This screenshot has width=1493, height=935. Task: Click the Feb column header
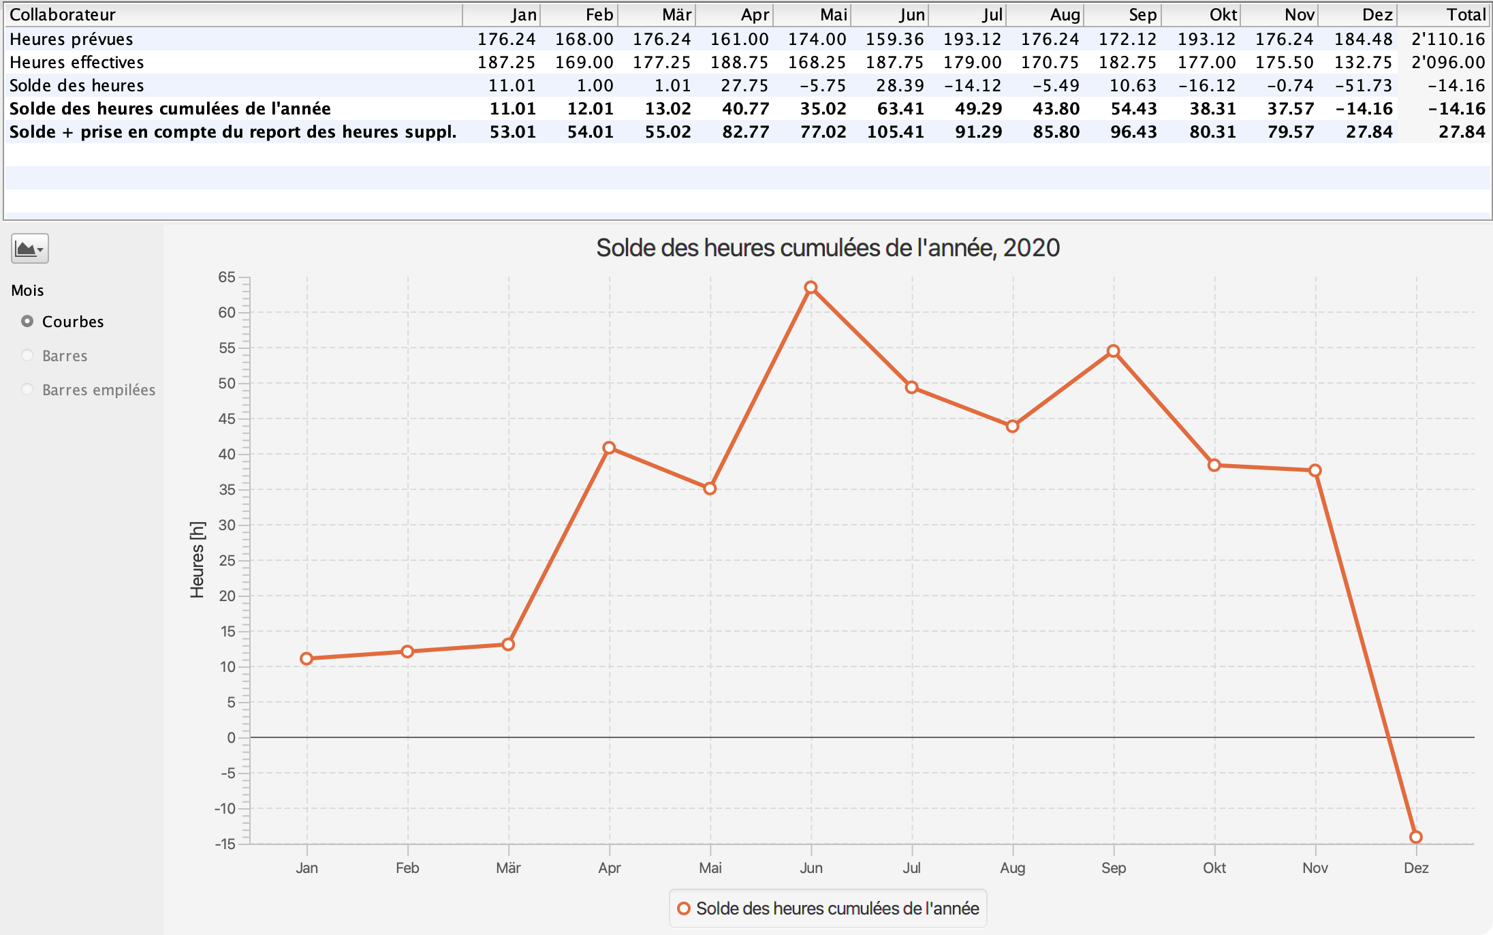pos(579,15)
